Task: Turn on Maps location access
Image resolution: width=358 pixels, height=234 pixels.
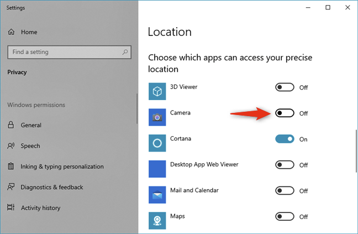Action: (x=285, y=216)
